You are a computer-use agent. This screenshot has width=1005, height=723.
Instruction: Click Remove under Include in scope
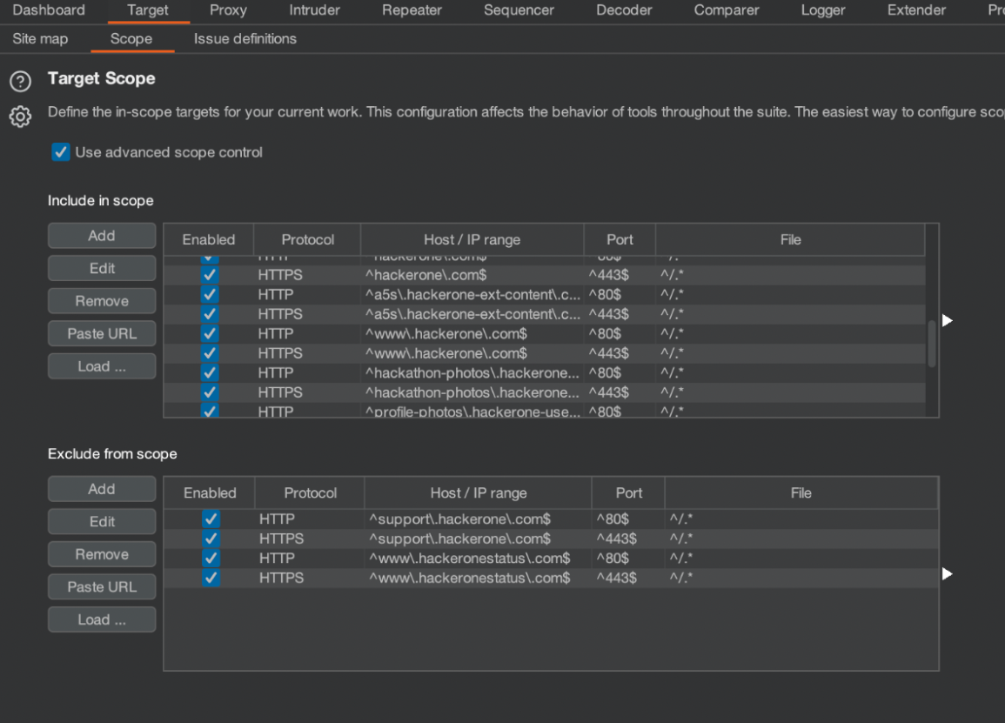coord(102,301)
